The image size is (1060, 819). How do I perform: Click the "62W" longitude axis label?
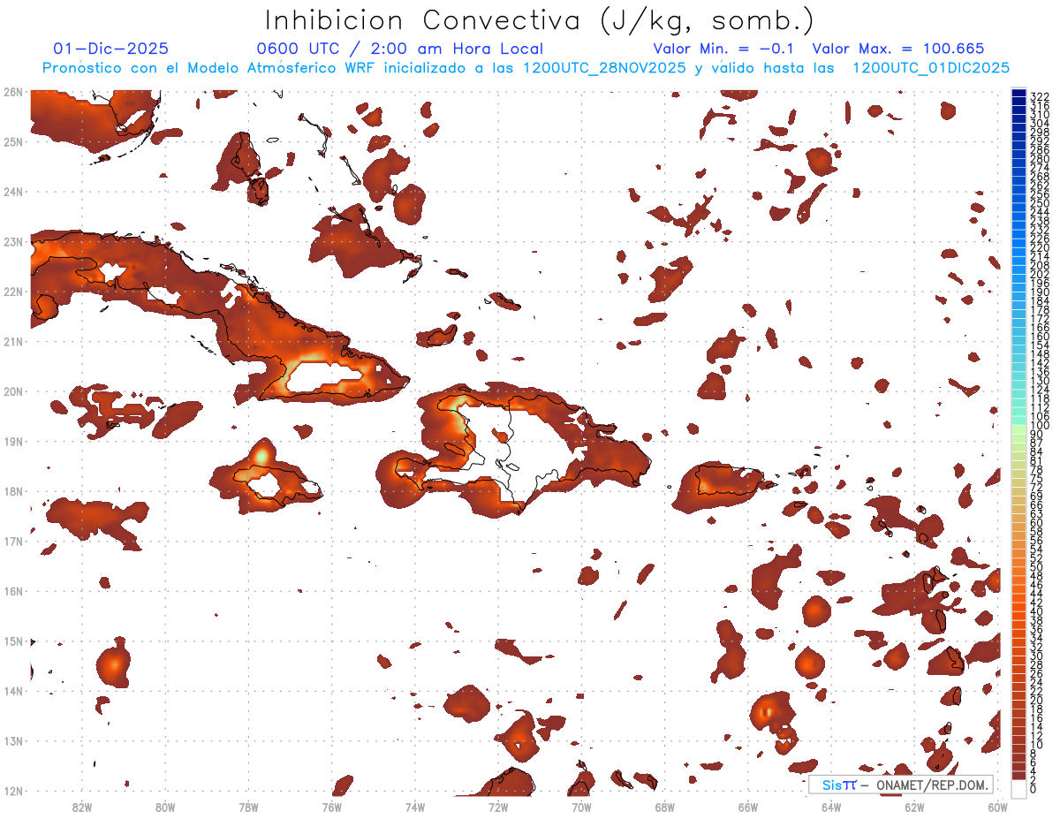(914, 807)
